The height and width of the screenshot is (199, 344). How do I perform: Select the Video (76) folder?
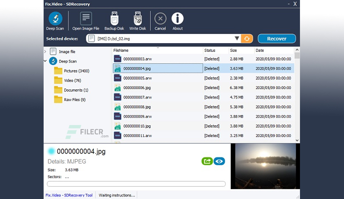pos(67,81)
